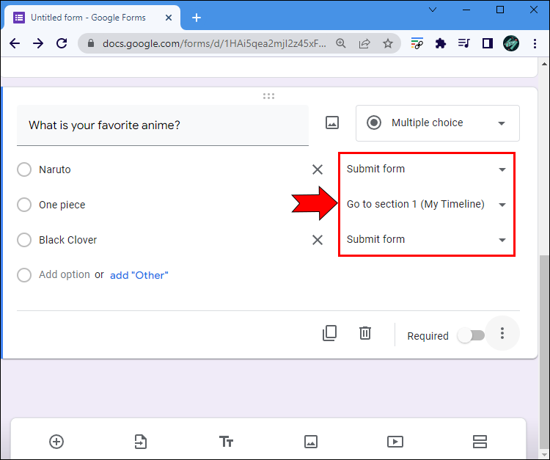The height and width of the screenshot is (460, 550).
Task: Open media control icon
Action: 463,43
